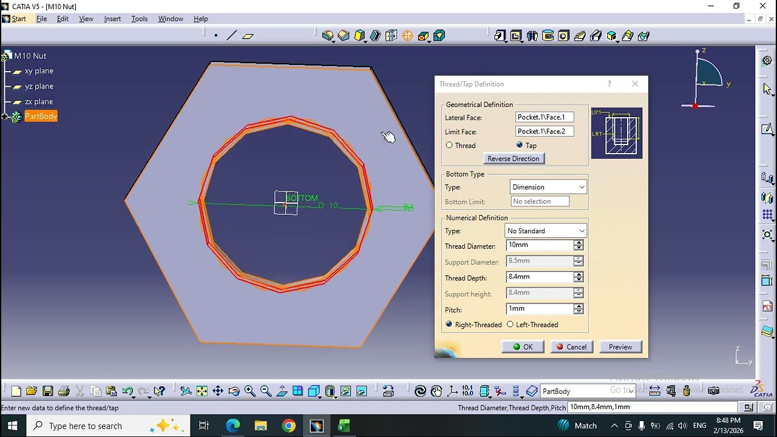Select the Thread radio button
The width and height of the screenshot is (777, 437).
(x=449, y=145)
